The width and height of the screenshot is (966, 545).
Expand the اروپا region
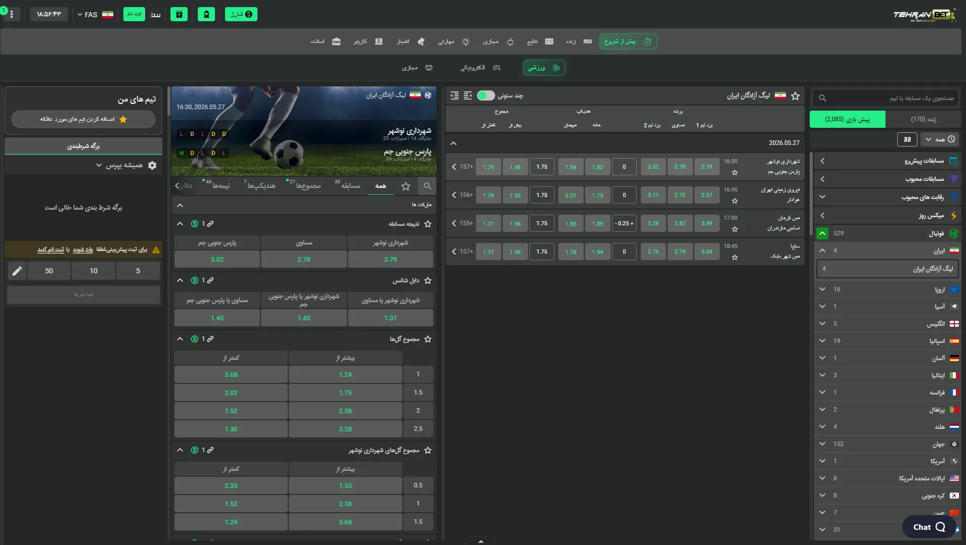tap(886, 289)
